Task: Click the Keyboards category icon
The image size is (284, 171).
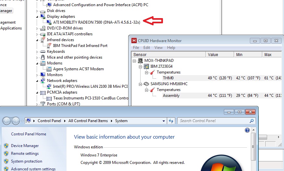Action: pos(43,51)
